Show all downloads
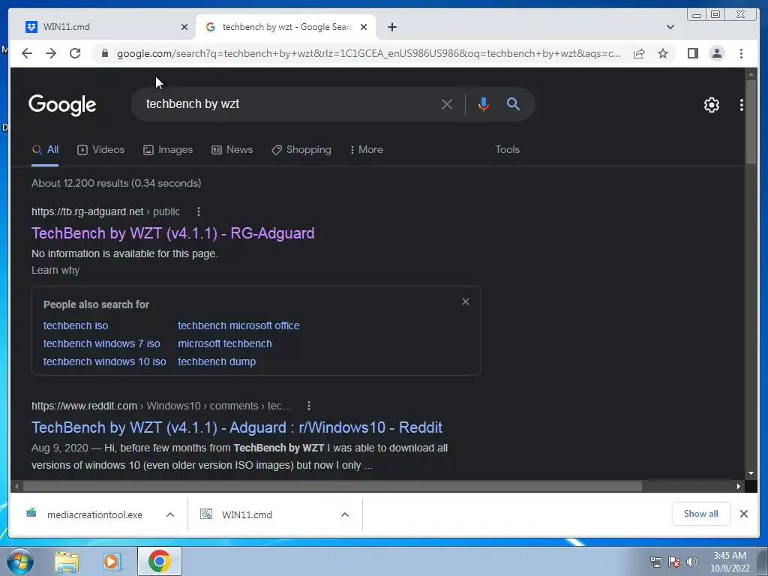 tap(700, 514)
